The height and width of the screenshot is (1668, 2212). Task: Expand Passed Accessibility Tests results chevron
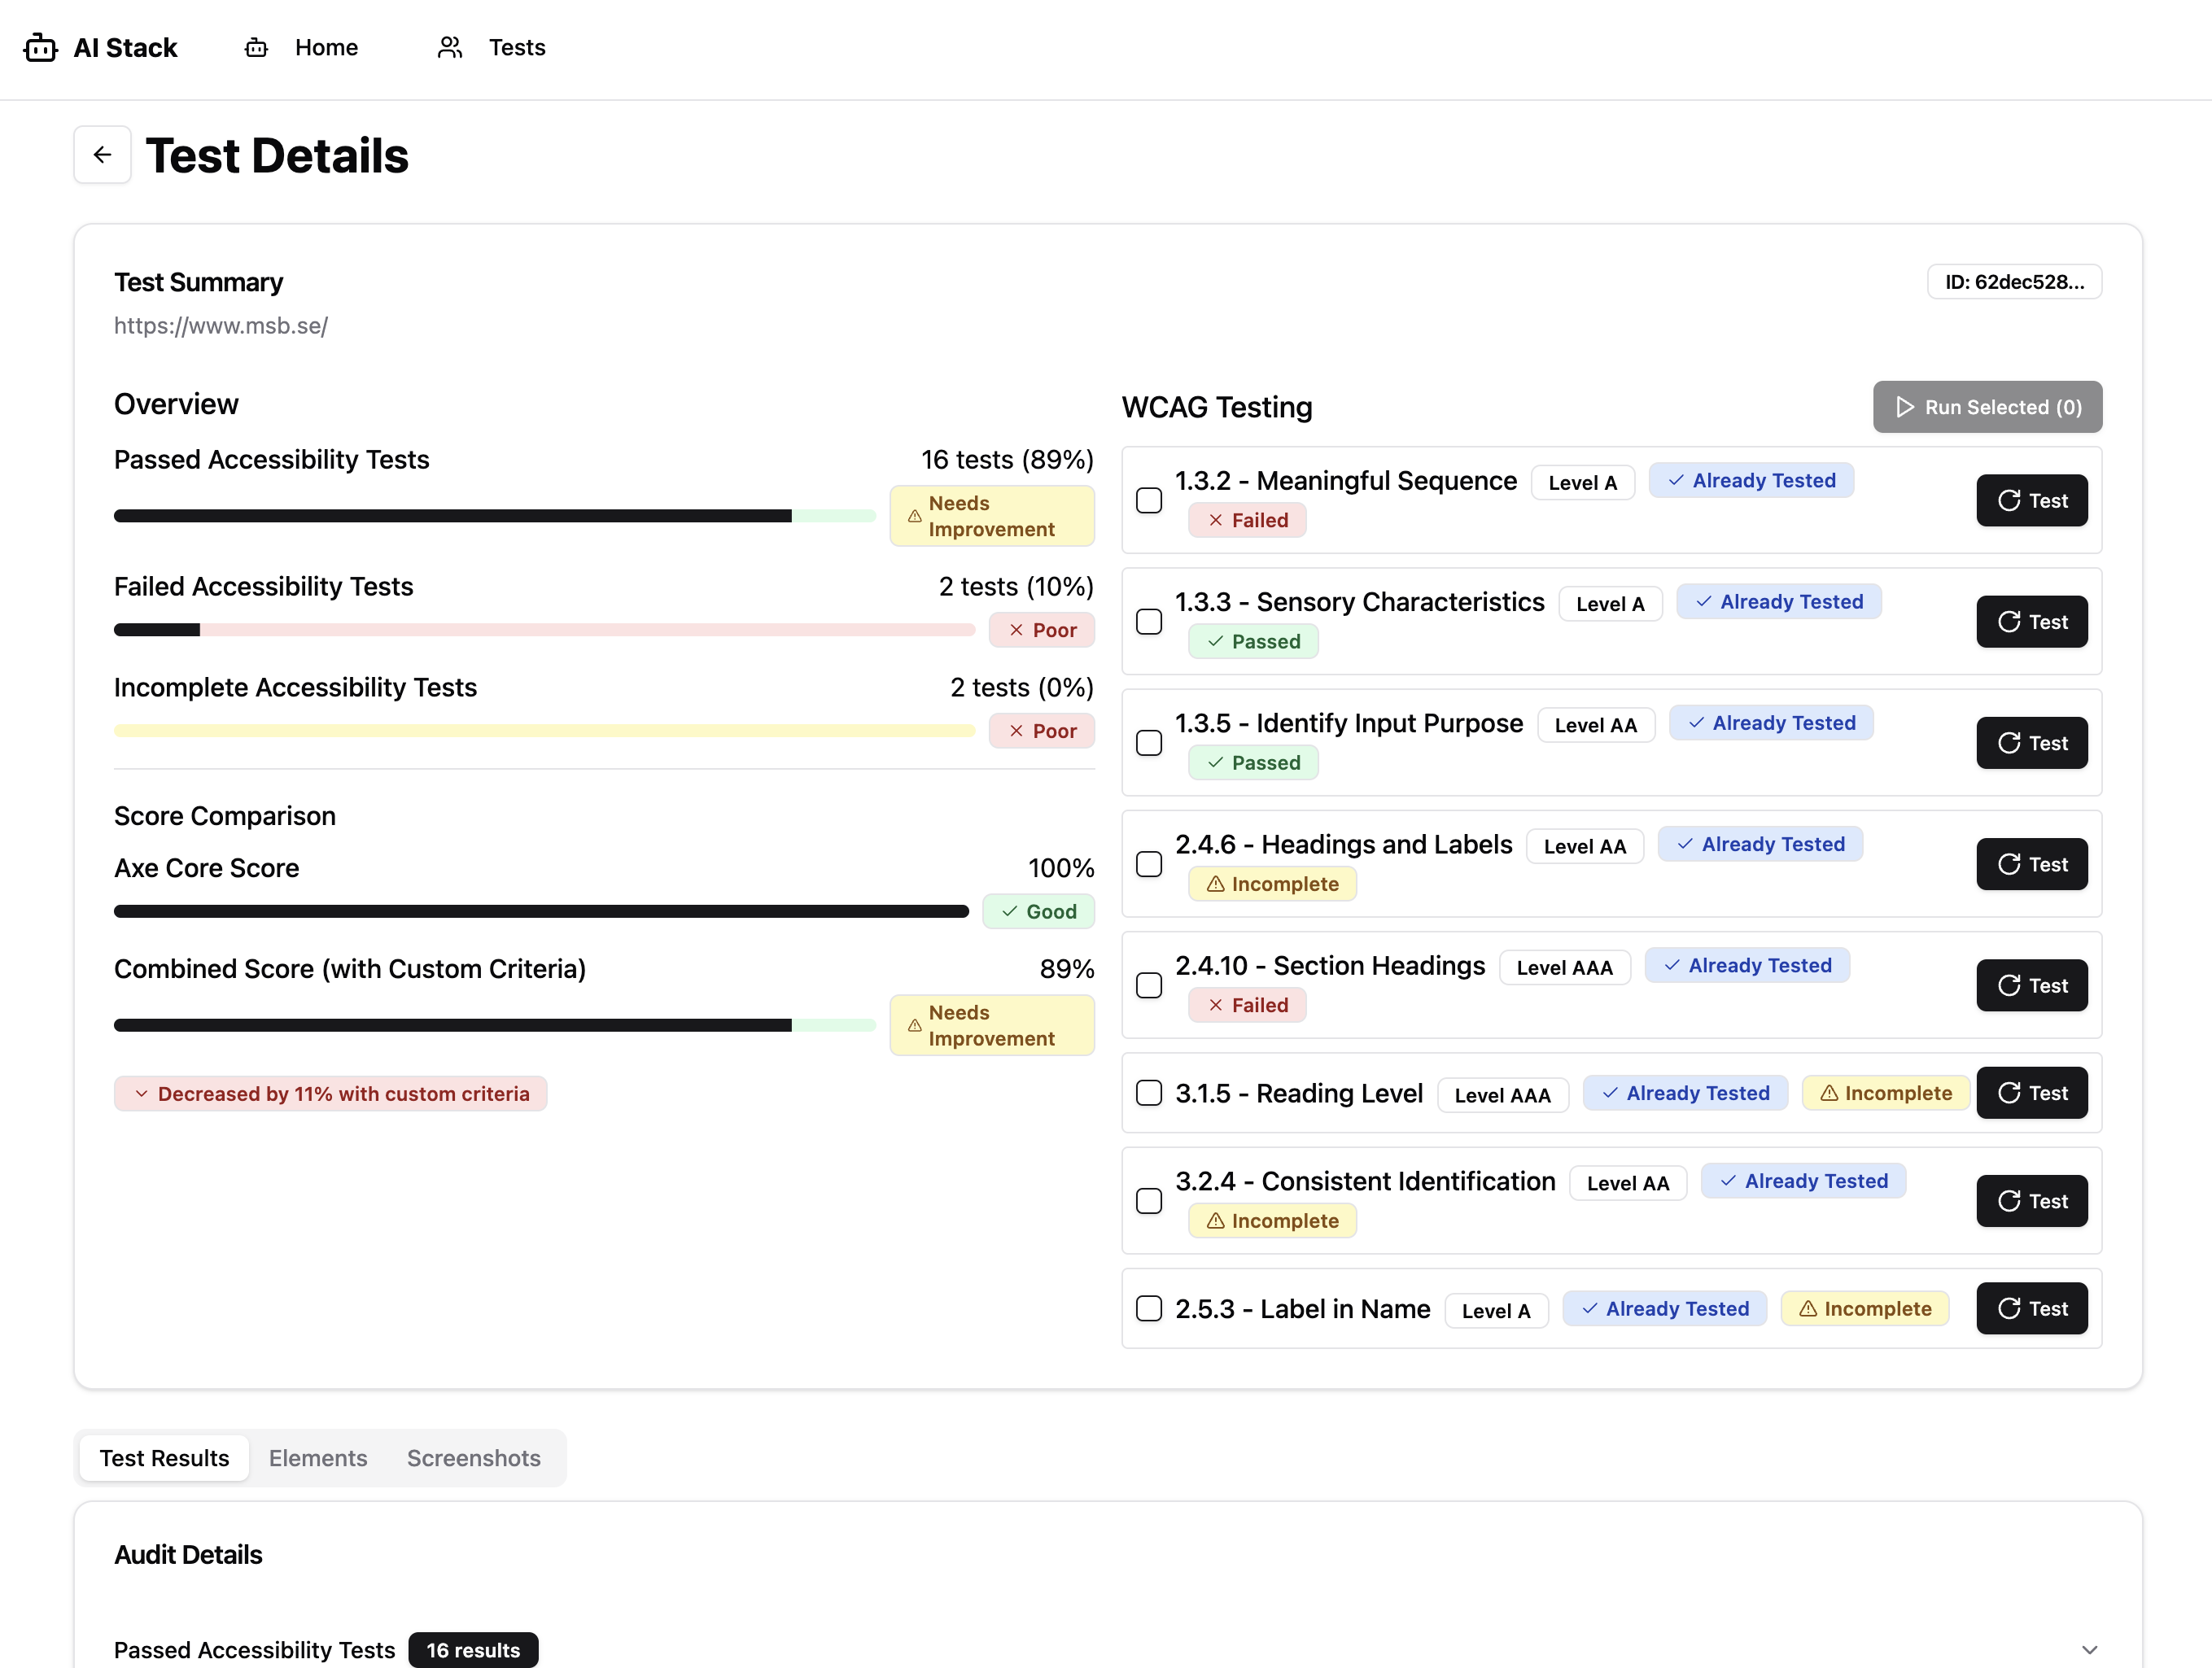tap(2089, 1649)
